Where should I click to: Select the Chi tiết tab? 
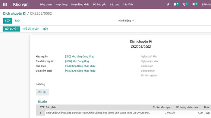click(42, 92)
